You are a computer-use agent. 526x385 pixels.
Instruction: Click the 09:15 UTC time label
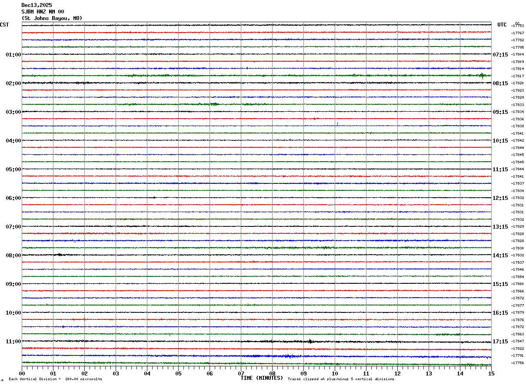(x=500, y=112)
